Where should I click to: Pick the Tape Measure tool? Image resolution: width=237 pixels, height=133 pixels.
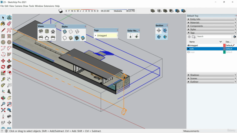pyautogui.click(x=3, y=79)
